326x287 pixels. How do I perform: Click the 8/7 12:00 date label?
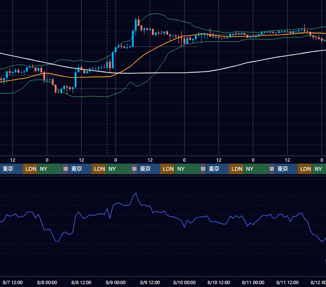click(12, 282)
